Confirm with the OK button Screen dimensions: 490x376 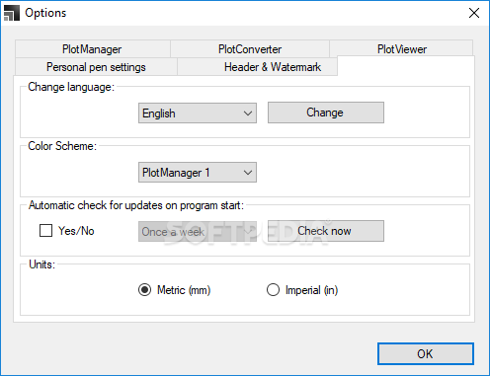pos(426,354)
